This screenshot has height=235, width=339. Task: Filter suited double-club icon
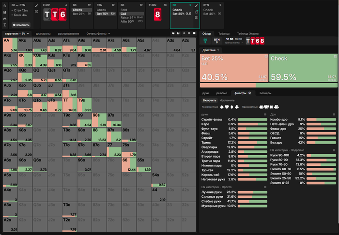point(277,107)
